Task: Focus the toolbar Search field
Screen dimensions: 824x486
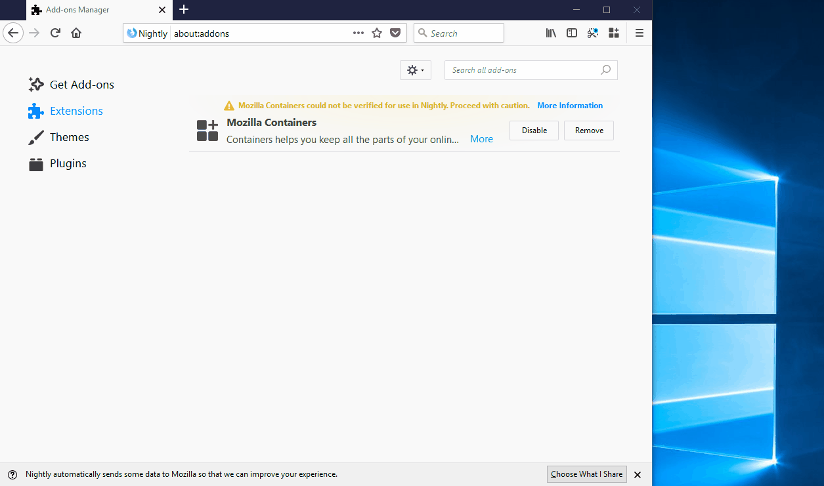Action: click(459, 33)
